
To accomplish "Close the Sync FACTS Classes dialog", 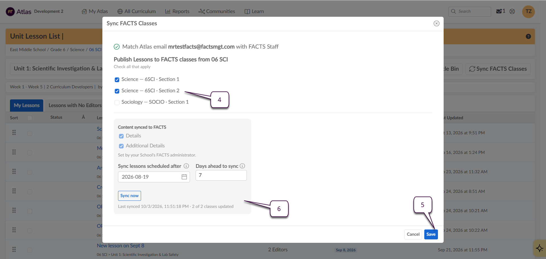I will pos(437,24).
